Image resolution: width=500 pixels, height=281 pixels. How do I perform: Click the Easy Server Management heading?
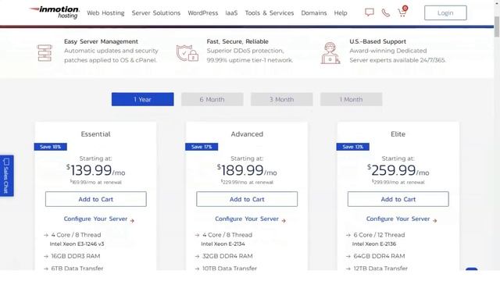(x=101, y=41)
